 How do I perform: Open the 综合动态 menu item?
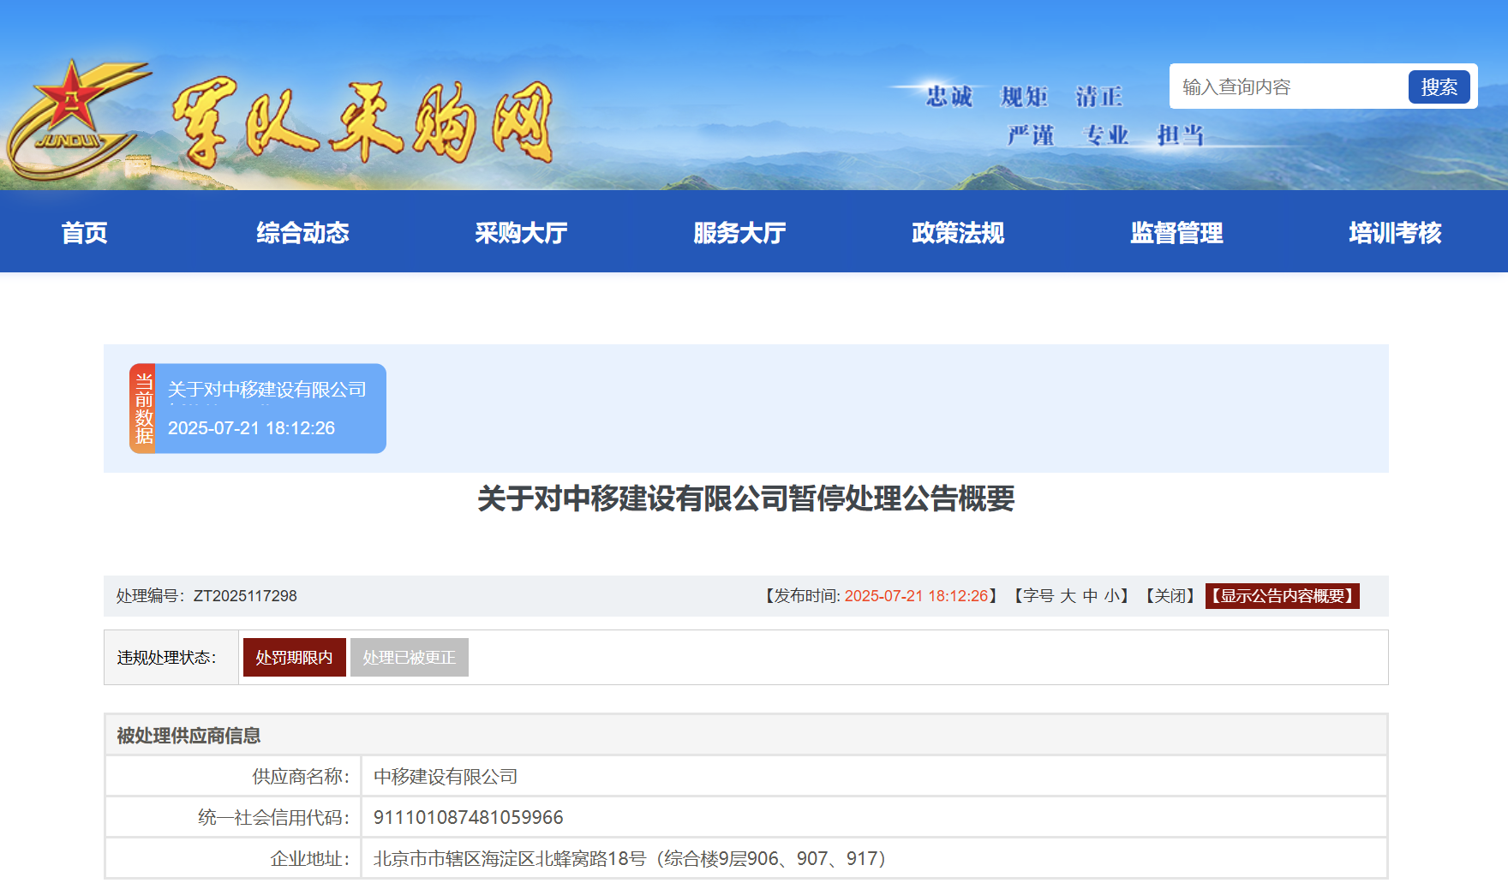pyautogui.click(x=302, y=232)
